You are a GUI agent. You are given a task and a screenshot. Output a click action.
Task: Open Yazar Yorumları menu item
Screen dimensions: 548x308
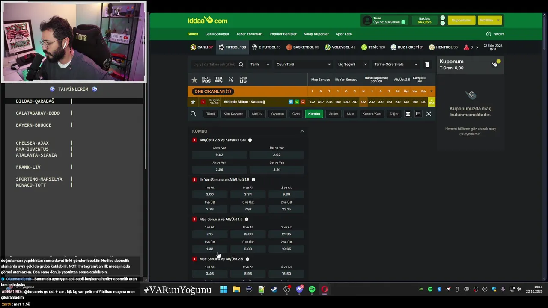[249, 34]
